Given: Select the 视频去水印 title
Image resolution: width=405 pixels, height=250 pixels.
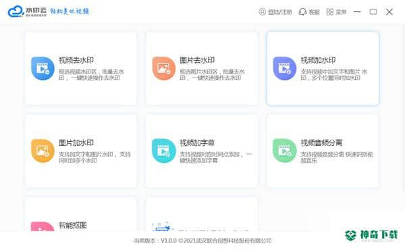Looking at the screenshot, I should click(76, 60).
